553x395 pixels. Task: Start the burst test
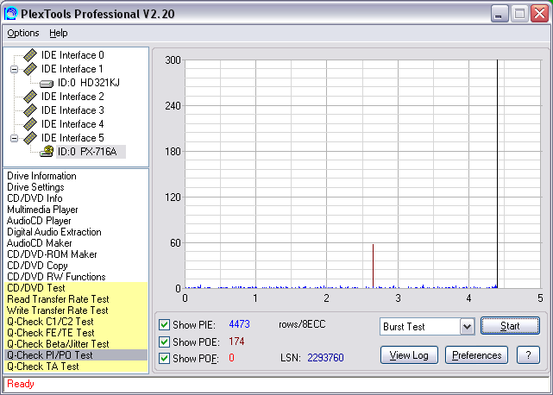pos(510,326)
